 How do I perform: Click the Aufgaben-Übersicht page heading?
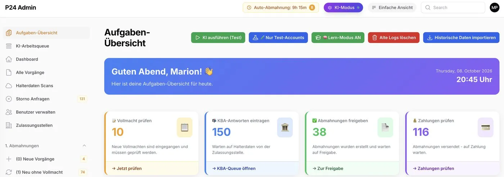tap(127, 38)
